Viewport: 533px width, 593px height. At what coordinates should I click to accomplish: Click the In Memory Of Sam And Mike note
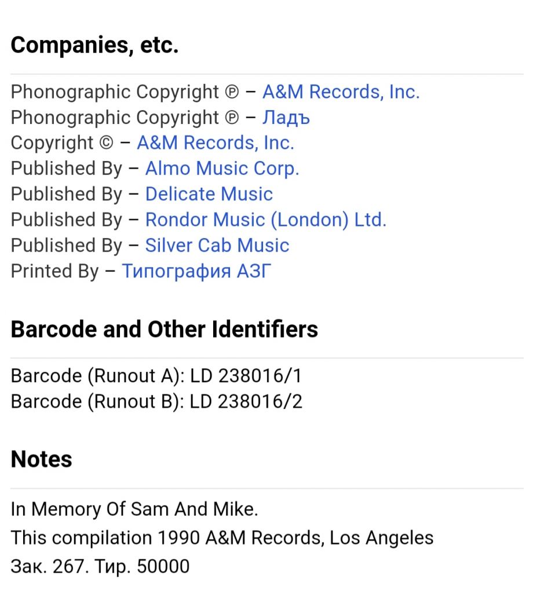click(134, 509)
